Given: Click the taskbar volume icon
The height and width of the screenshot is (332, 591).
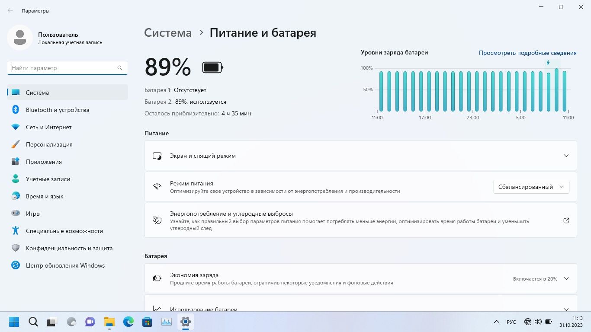Looking at the screenshot, I should pyautogui.click(x=538, y=322).
